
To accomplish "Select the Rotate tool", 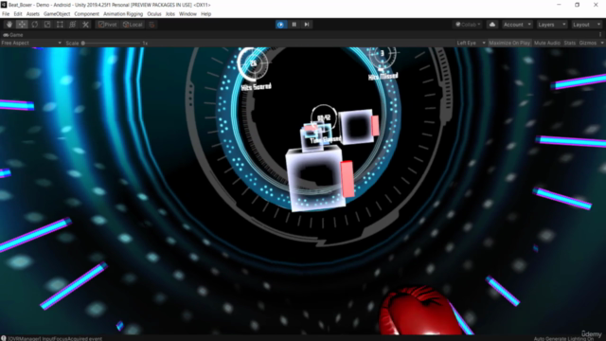I will click(x=35, y=25).
